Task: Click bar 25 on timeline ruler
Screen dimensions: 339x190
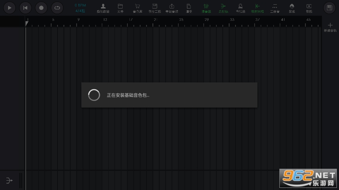Action: pos(181,20)
